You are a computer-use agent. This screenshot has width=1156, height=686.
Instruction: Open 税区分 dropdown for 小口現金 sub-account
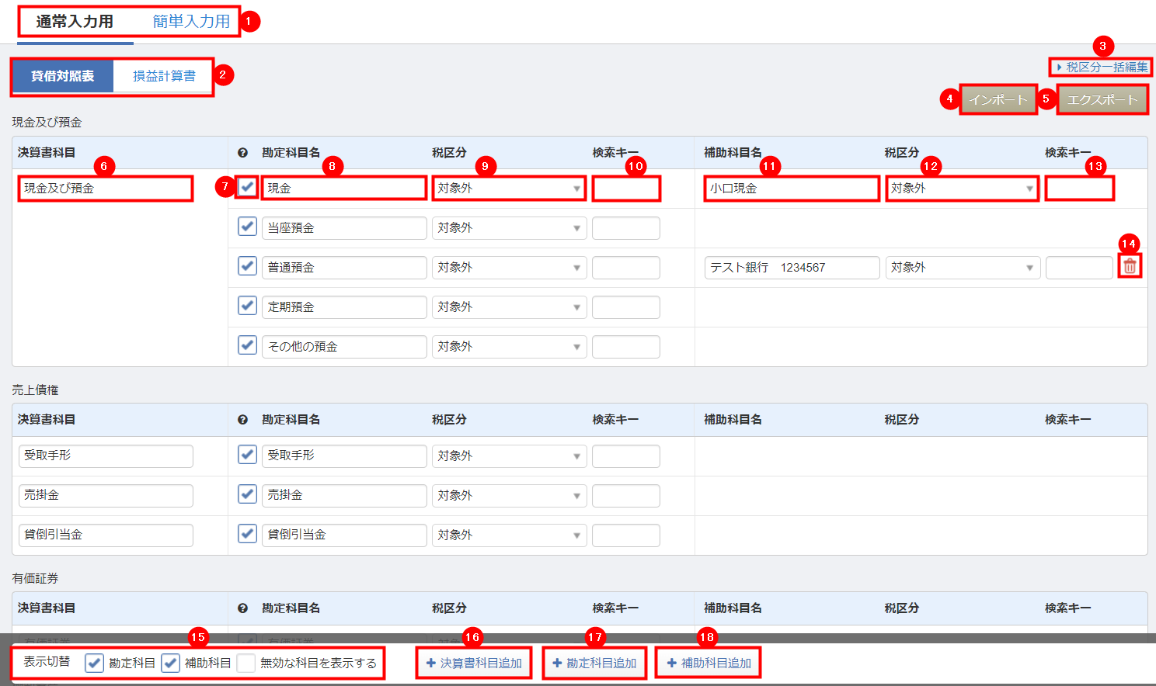tap(963, 189)
